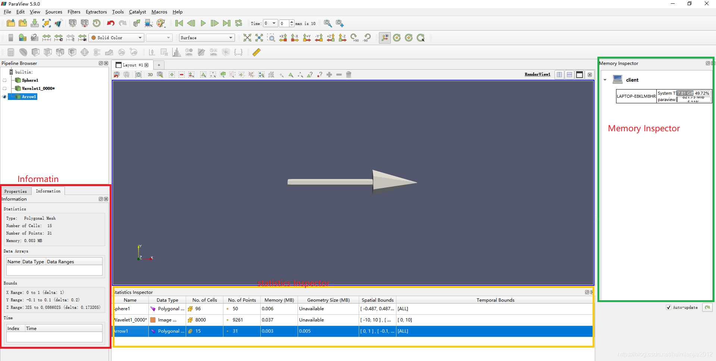Add a new layout tab with plus
The height and width of the screenshot is (361, 716).
(159, 65)
